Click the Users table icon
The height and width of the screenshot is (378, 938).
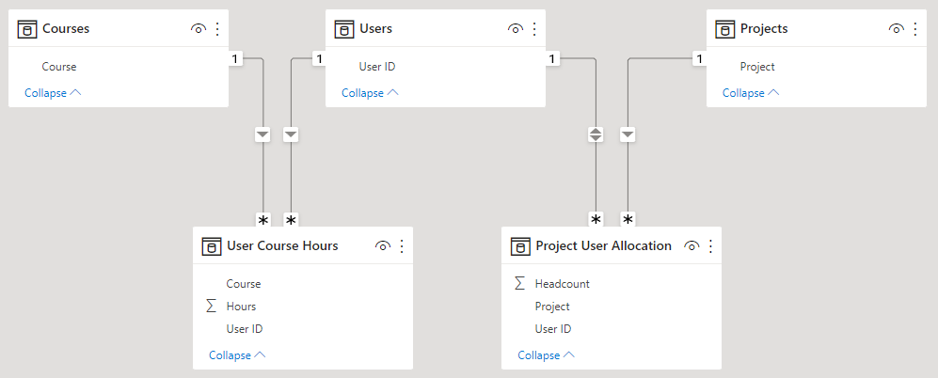[344, 29]
